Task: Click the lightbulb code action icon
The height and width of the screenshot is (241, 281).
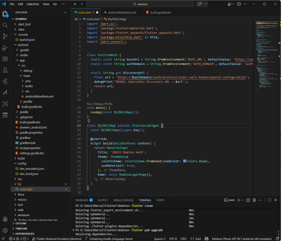Action: tap(89, 121)
